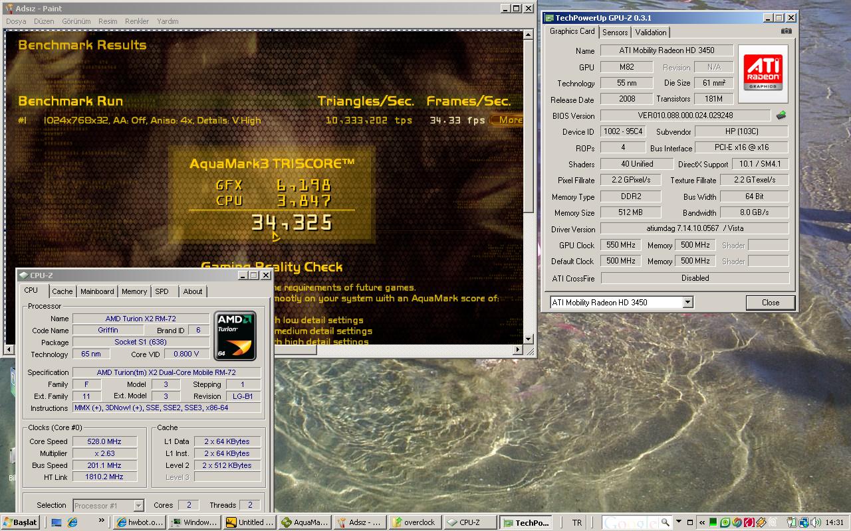Open the Mainboard tab in CPU-Z
The image size is (851, 531).
[97, 291]
